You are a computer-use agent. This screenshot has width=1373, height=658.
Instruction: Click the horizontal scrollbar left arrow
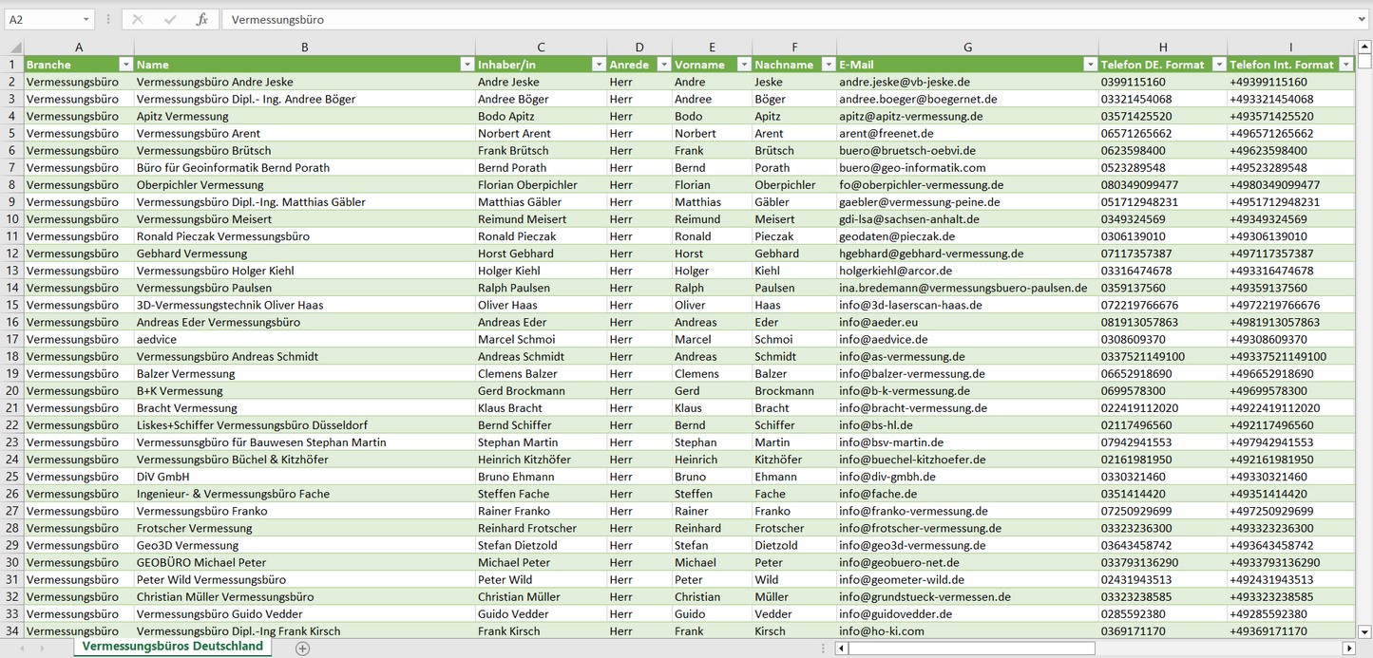(841, 649)
